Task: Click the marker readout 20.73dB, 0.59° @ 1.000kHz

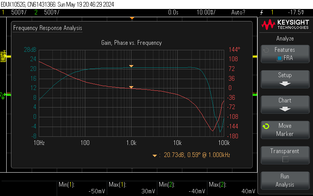Action: tap(197, 155)
